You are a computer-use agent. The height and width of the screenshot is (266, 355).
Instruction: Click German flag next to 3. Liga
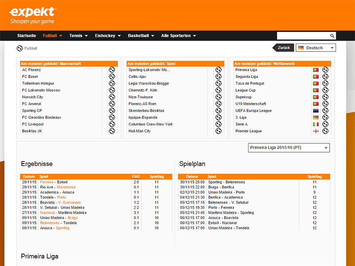(316, 117)
